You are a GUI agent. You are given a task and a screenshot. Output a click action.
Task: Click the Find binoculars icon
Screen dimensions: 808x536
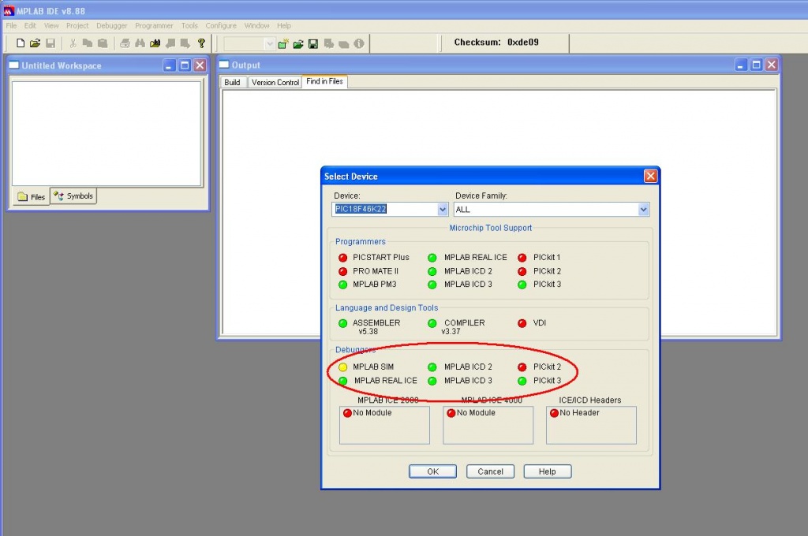140,43
